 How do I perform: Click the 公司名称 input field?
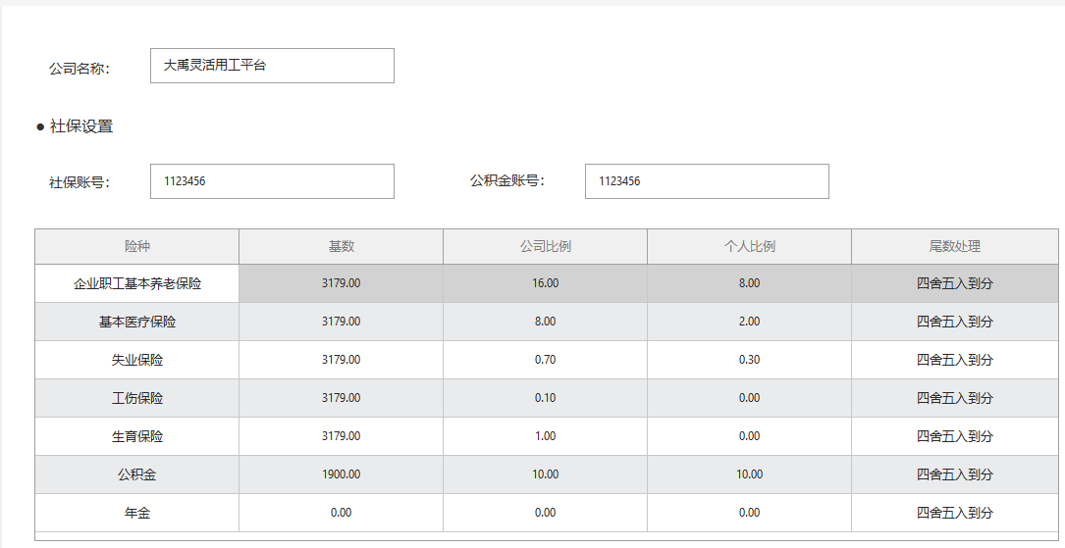pyautogui.click(x=272, y=66)
